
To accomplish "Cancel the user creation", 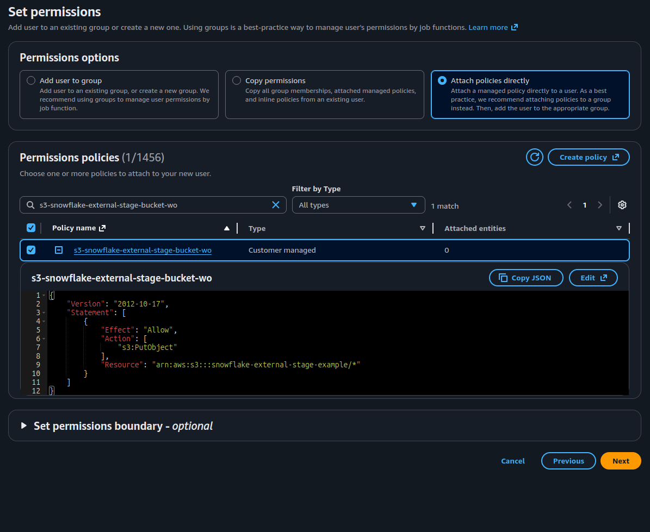I will click(x=513, y=461).
